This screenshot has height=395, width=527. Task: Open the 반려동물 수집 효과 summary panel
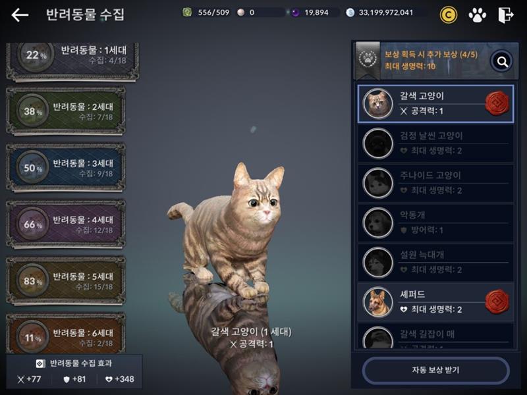[x=74, y=371]
